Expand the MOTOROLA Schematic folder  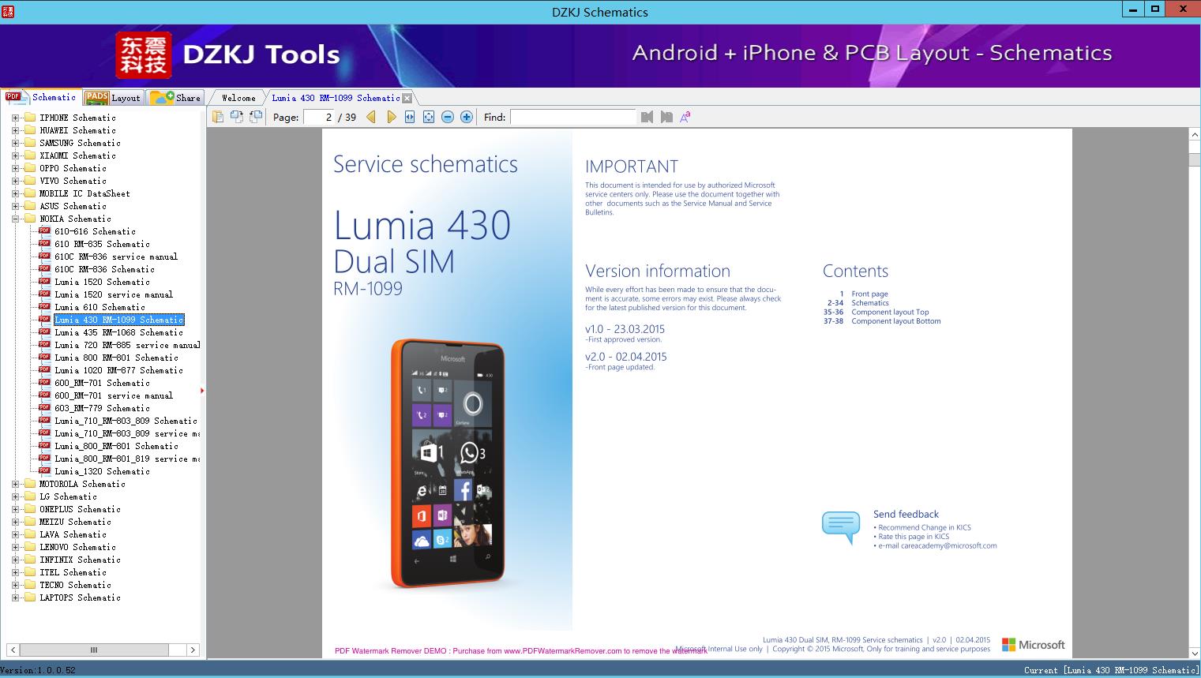[15, 484]
